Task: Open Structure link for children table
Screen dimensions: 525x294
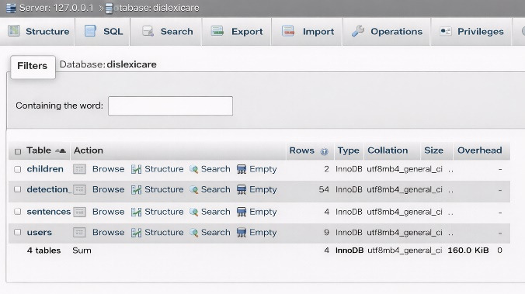Action: point(164,169)
